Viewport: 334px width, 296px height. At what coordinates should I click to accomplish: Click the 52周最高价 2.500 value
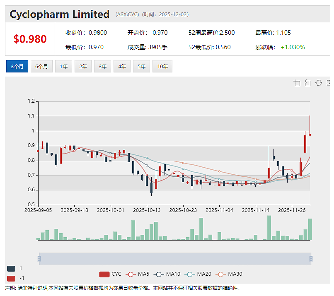(x=227, y=33)
